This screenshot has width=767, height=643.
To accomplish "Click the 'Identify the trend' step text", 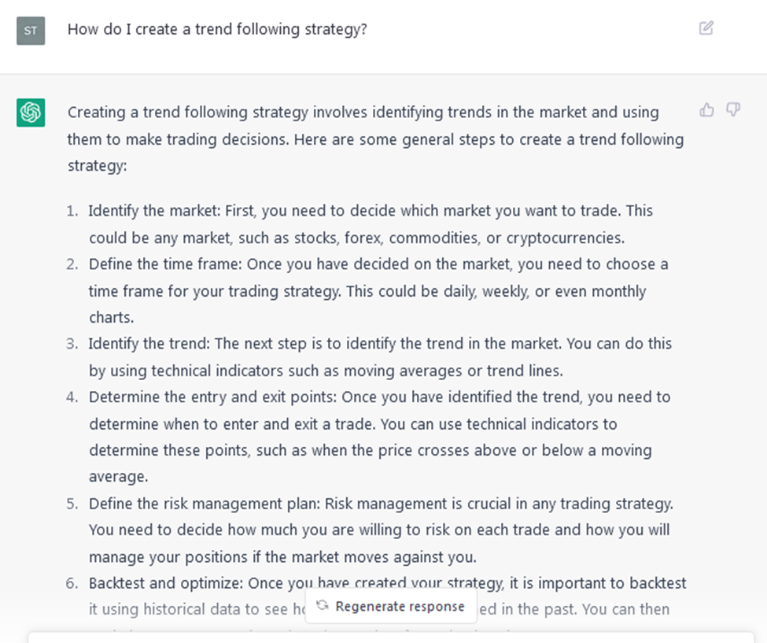I will [380, 357].
